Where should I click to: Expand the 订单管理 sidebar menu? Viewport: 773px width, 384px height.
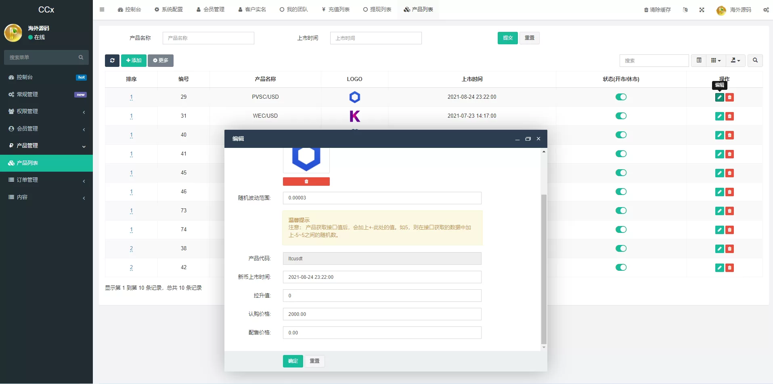(x=46, y=180)
